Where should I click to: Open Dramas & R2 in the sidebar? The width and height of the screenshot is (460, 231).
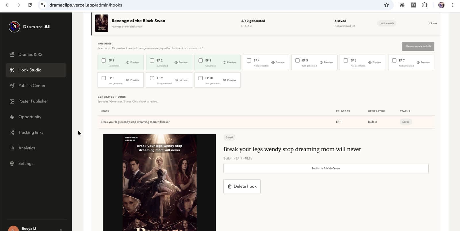(36, 54)
